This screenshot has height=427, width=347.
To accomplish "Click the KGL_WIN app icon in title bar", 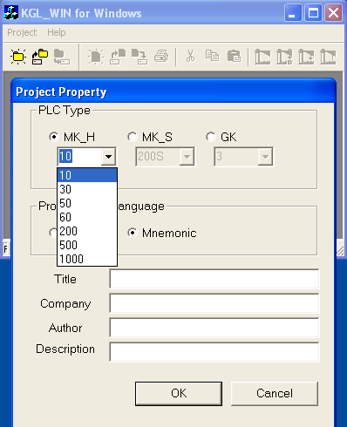I will (11, 13).
